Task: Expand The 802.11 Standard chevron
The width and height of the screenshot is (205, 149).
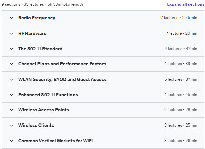Action: 12,49
